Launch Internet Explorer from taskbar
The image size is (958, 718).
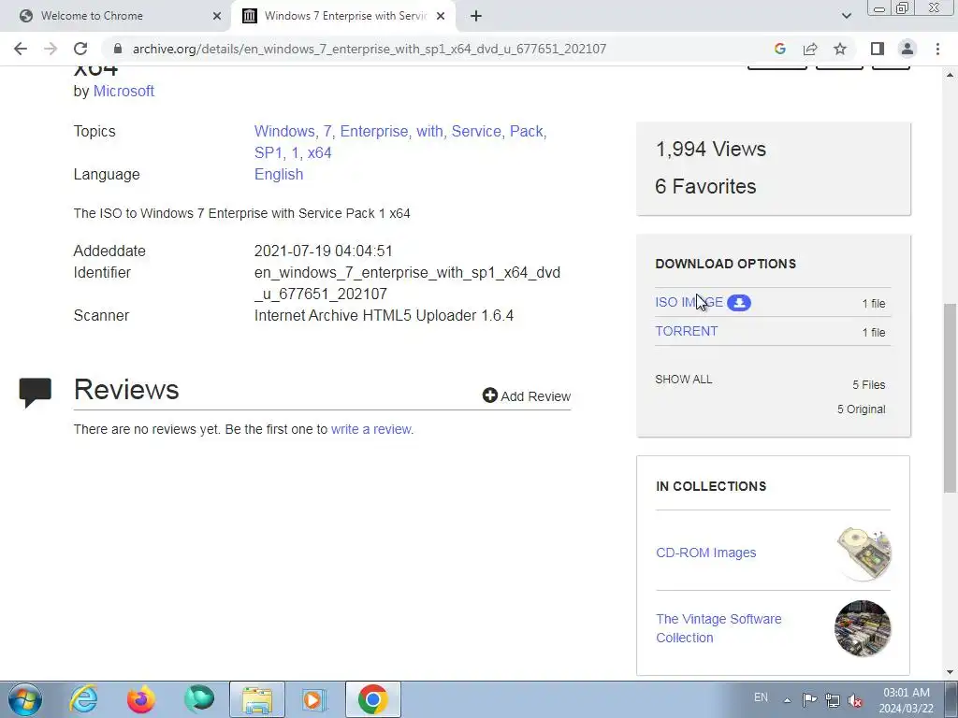click(x=83, y=699)
